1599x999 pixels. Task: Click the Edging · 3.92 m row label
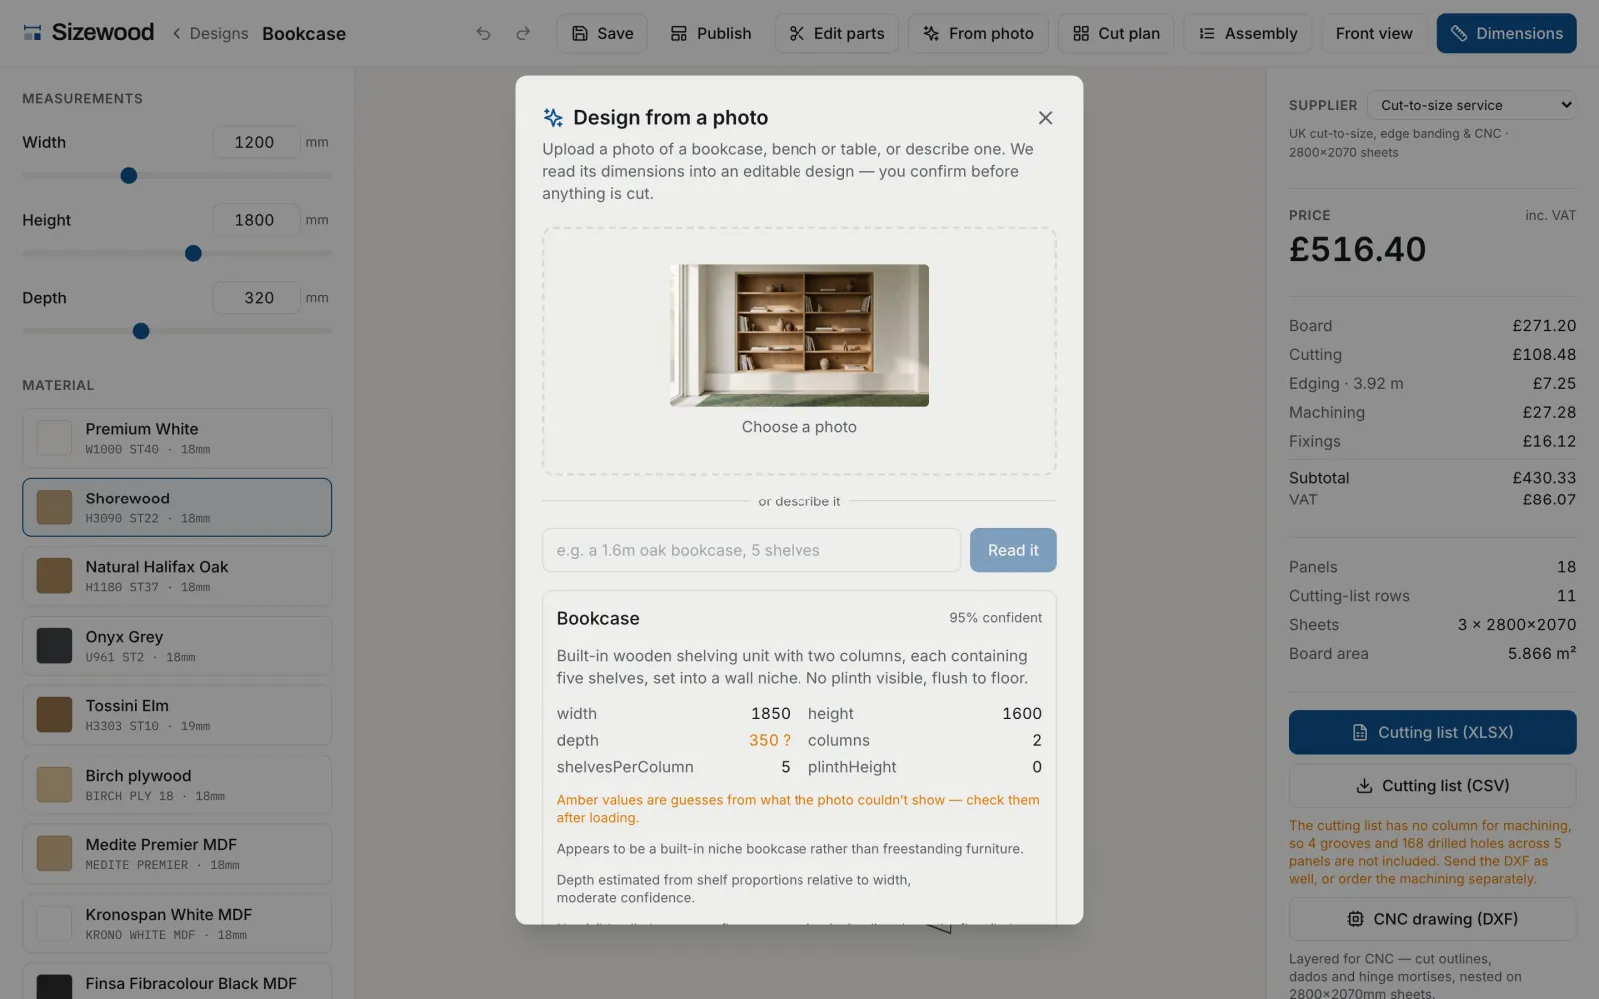[1346, 384]
